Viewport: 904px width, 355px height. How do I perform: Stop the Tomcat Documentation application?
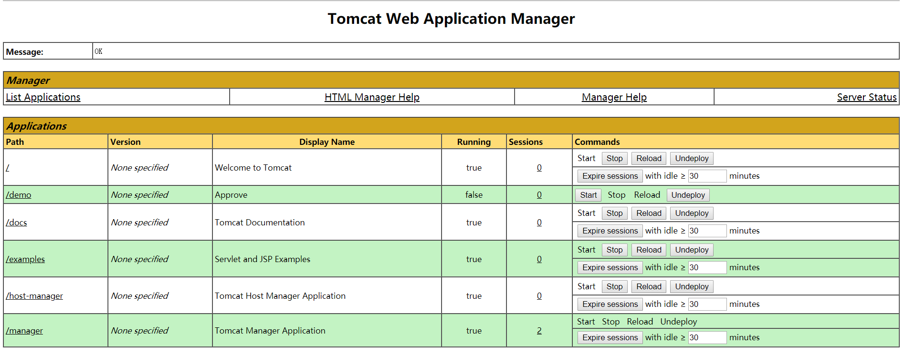[614, 213]
